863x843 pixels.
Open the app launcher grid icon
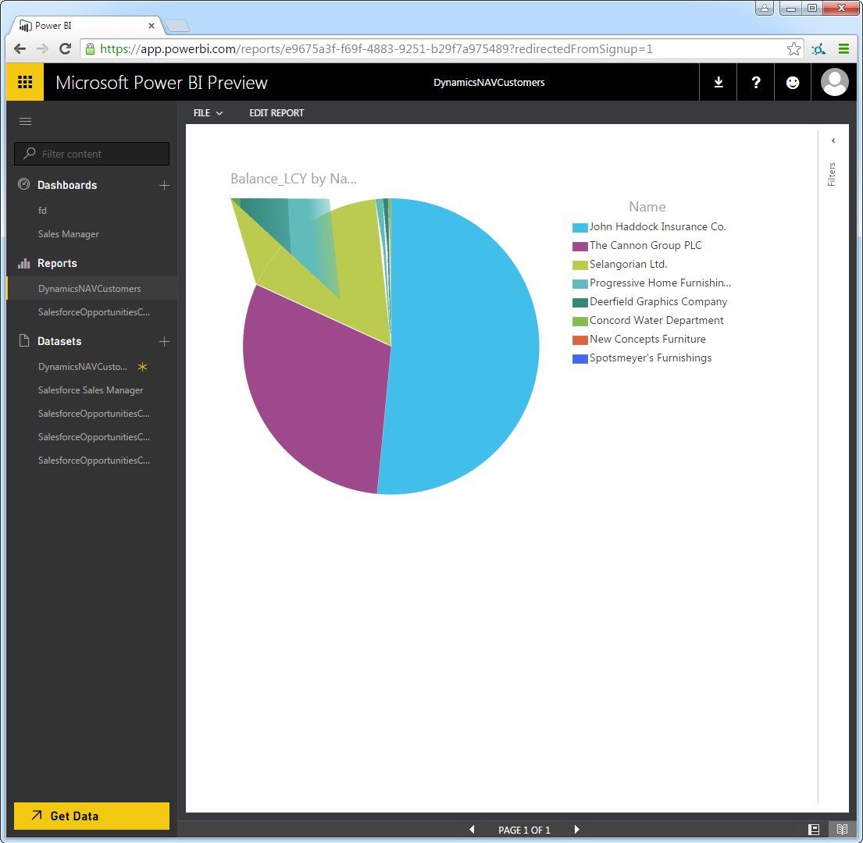pyautogui.click(x=25, y=82)
